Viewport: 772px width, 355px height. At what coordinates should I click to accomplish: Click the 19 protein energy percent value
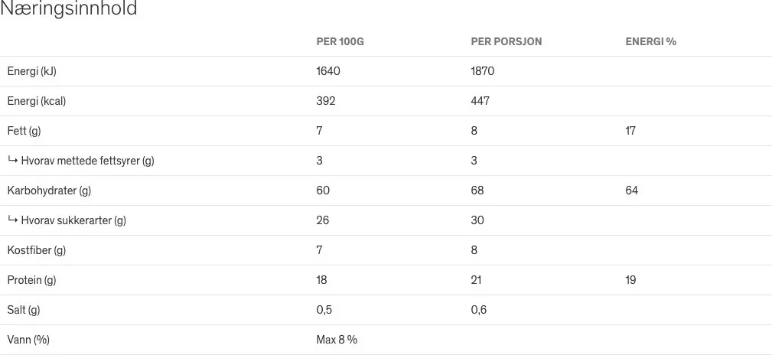(630, 280)
